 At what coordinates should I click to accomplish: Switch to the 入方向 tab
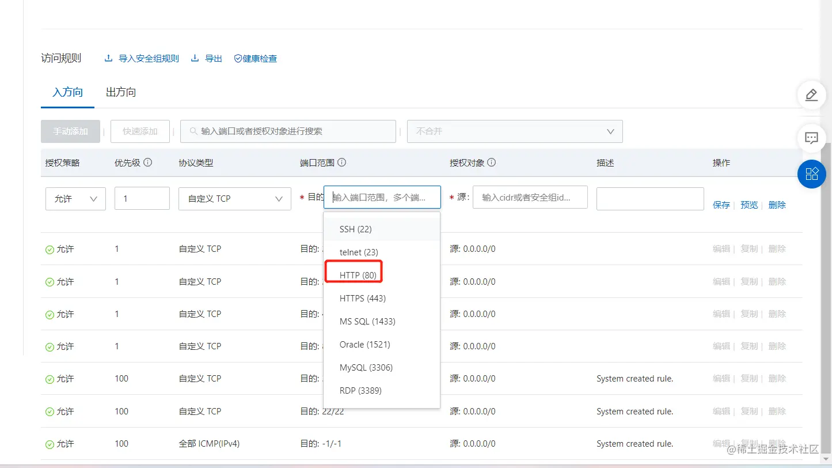(67, 92)
